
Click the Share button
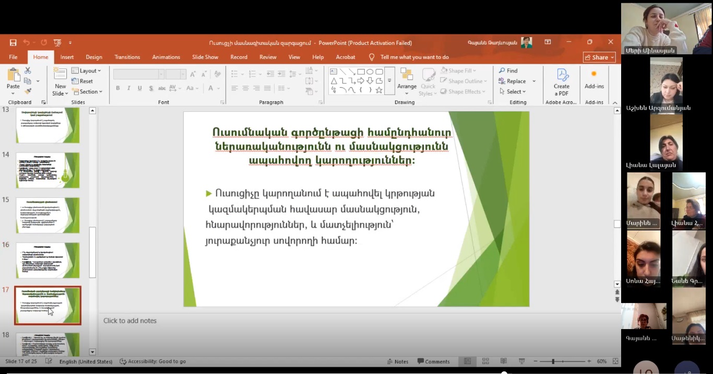(x=599, y=57)
